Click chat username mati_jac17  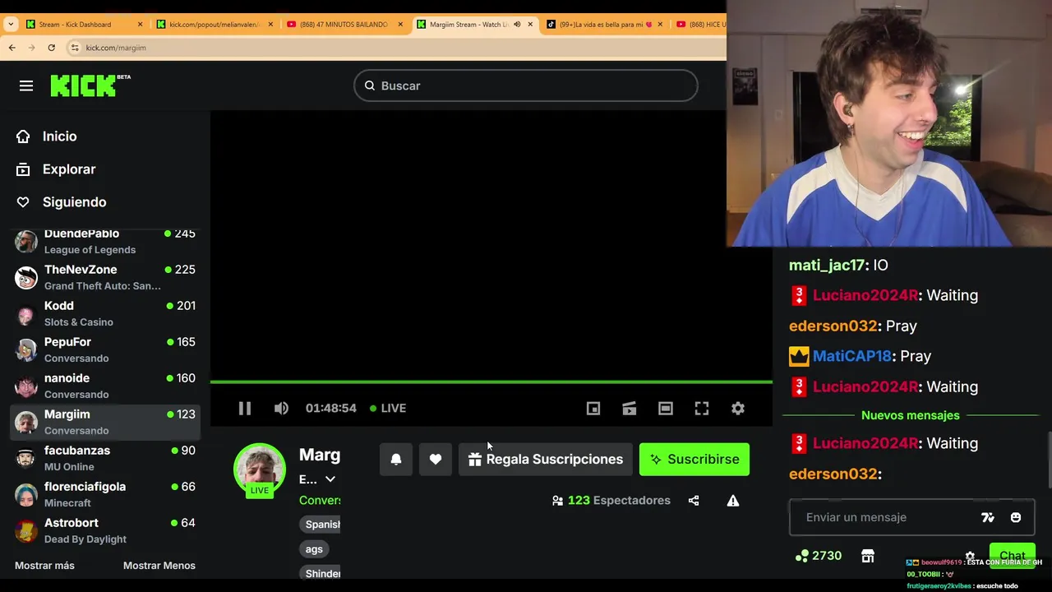tap(827, 266)
